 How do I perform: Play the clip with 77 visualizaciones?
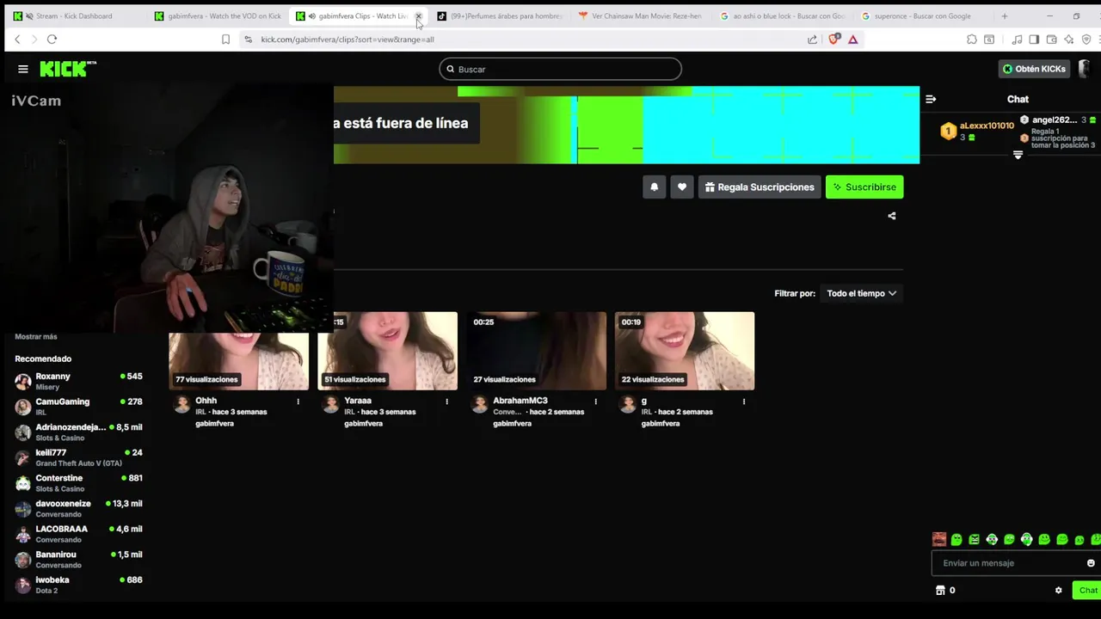click(239, 361)
